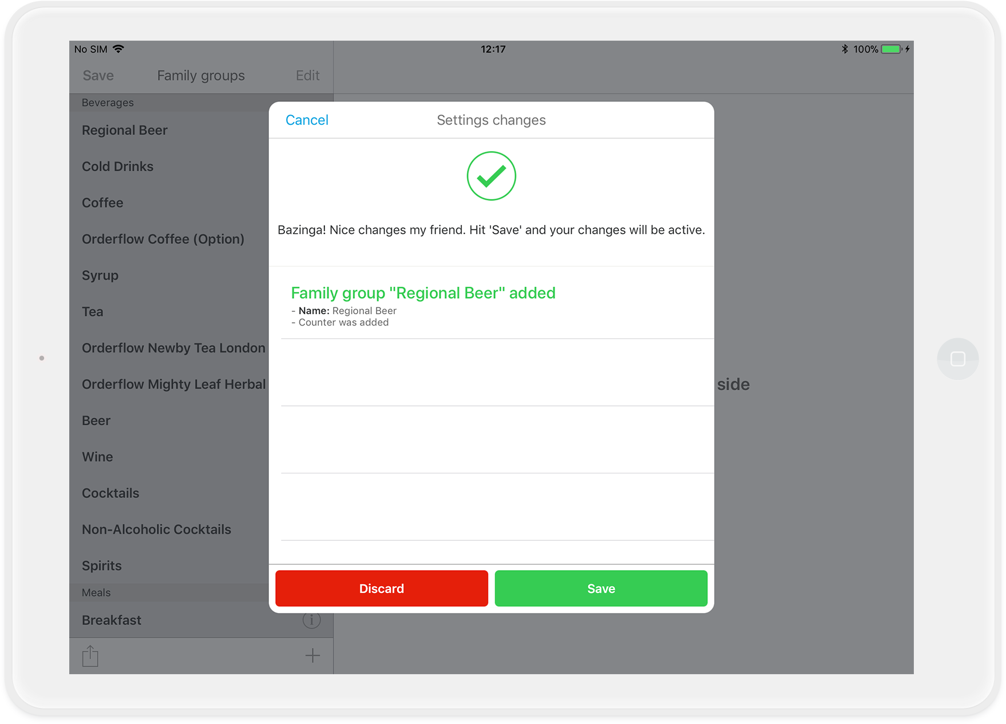Image resolution: width=1006 pixels, height=724 pixels.
Task: Tap the Beverages section header
Action: 169,103
